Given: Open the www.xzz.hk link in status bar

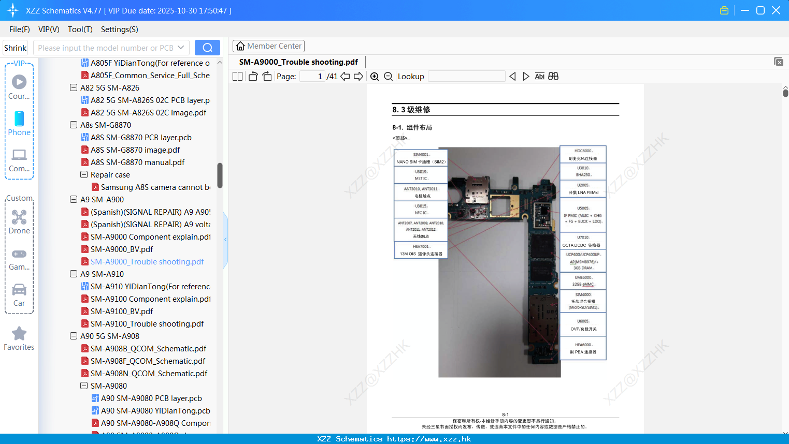Looking at the screenshot, I should point(429,439).
